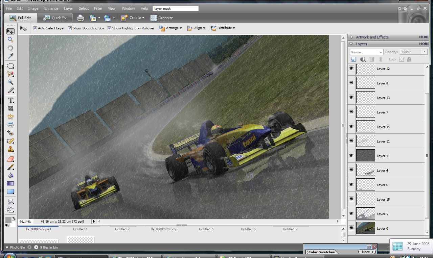Toggle visibility of Layer 4

(x=351, y=170)
